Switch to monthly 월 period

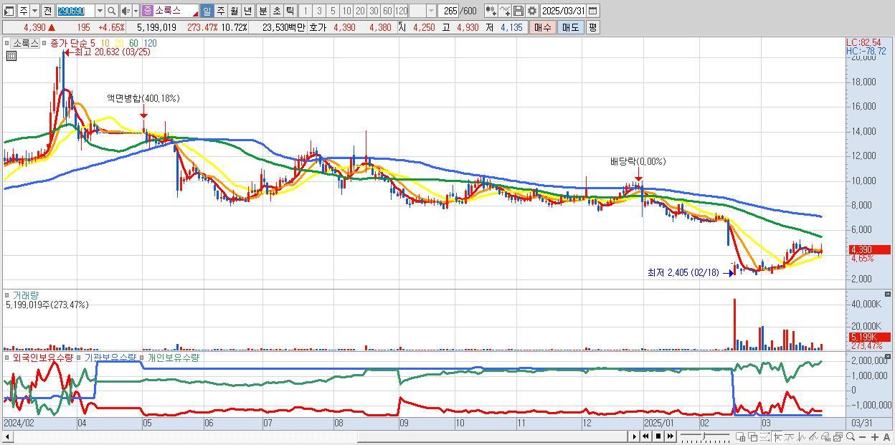coord(234,11)
